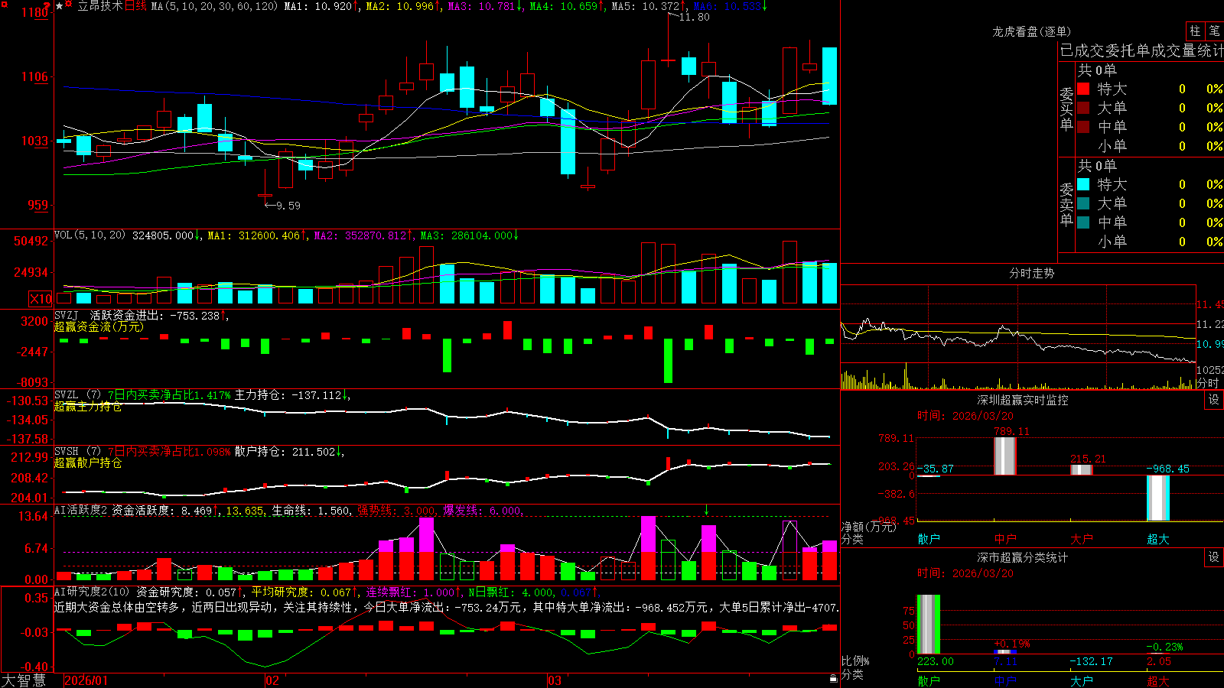Click the -968.45 超大 bar in the real-time monitor
The image size is (1224, 688).
pyautogui.click(x=1158, y=498)
